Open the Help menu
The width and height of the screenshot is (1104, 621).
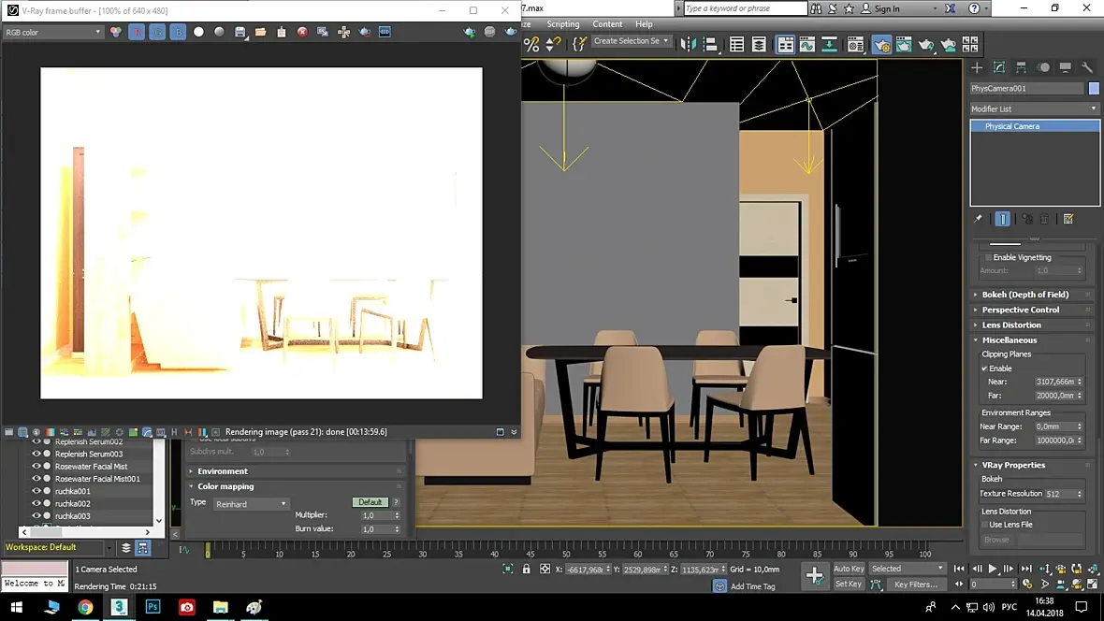click(644, 24)
